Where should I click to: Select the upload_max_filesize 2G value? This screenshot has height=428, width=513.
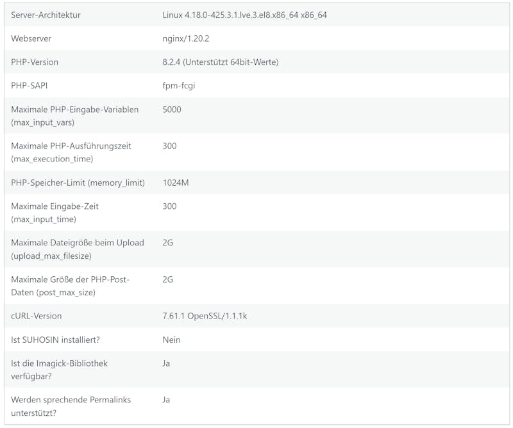pos(167,243)
